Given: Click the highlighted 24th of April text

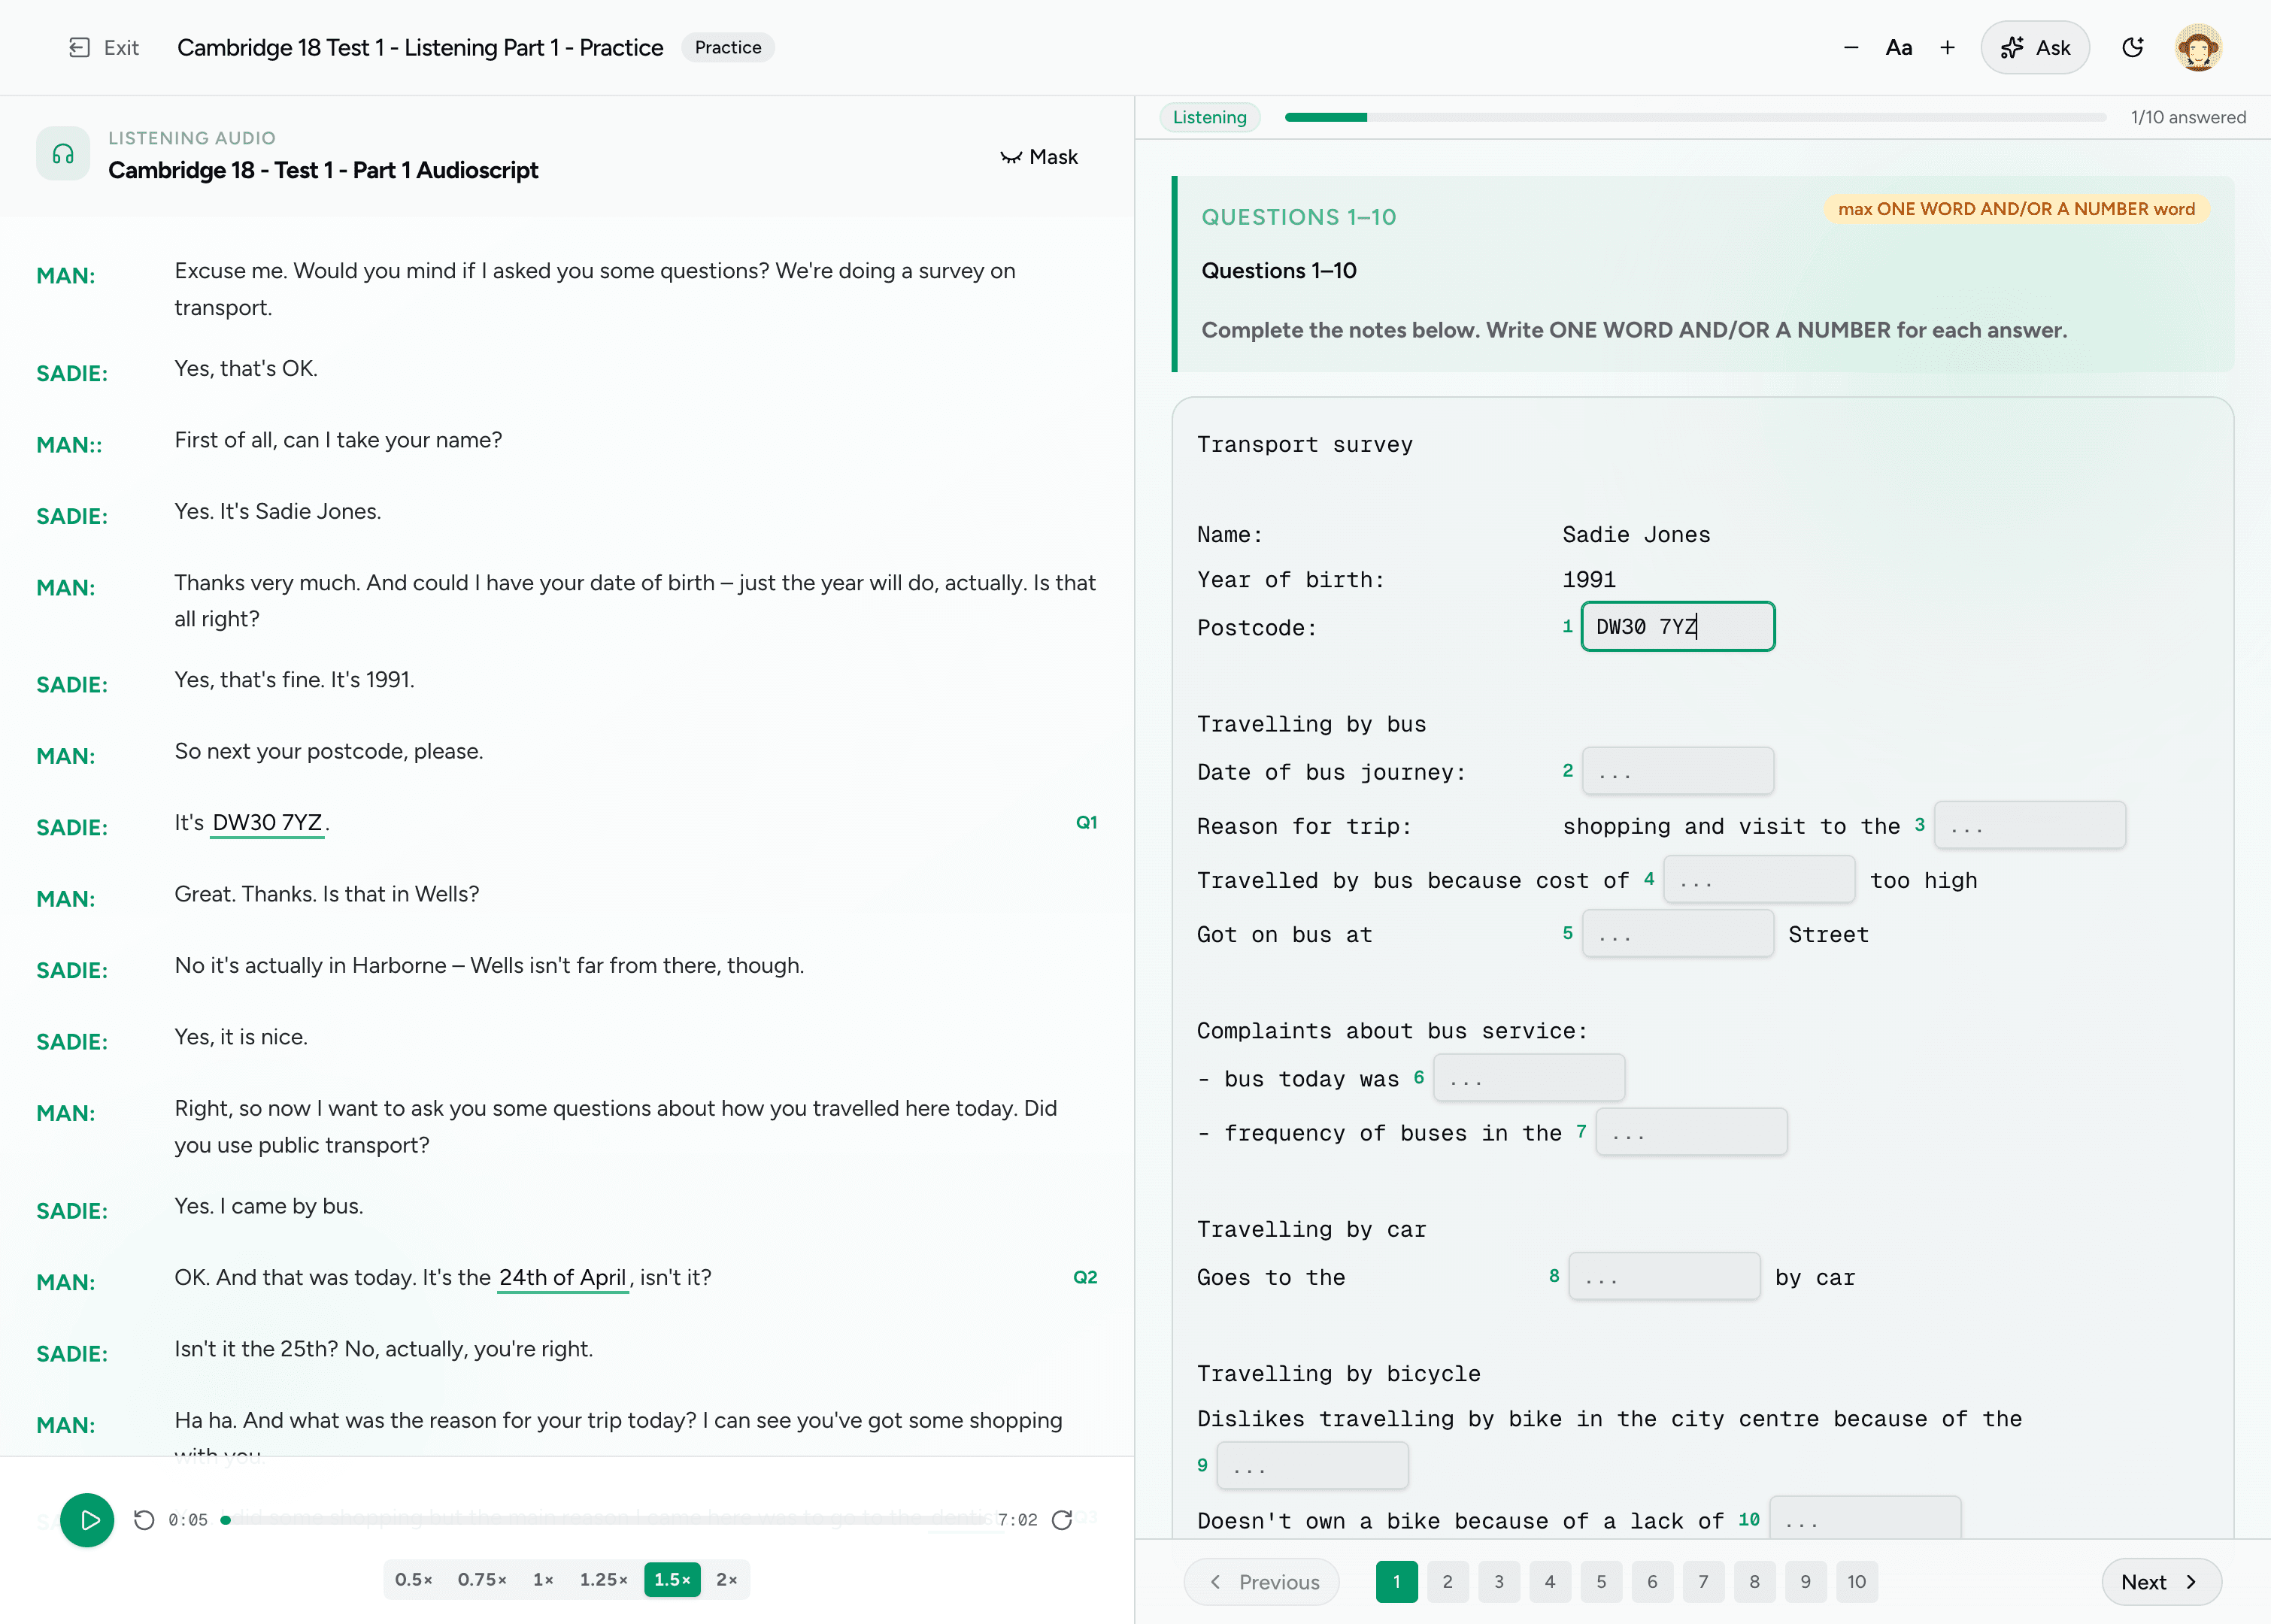Looking at the screenshot, I should [563, 1278].
